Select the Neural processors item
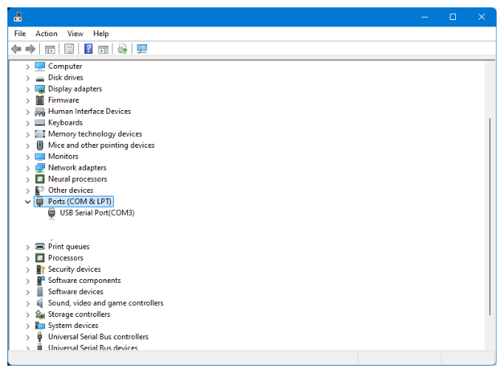Screen dimensions: 504x373 (x=77, y=179)
